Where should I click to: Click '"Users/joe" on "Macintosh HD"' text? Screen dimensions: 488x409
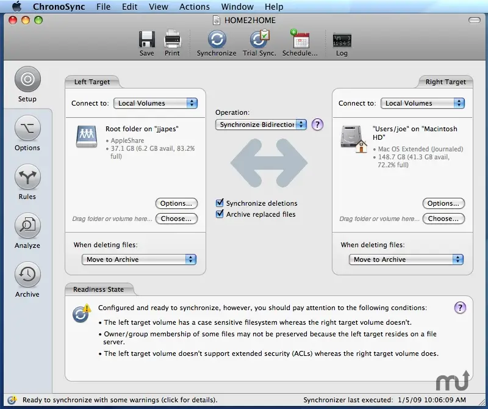tap(415, 133)
